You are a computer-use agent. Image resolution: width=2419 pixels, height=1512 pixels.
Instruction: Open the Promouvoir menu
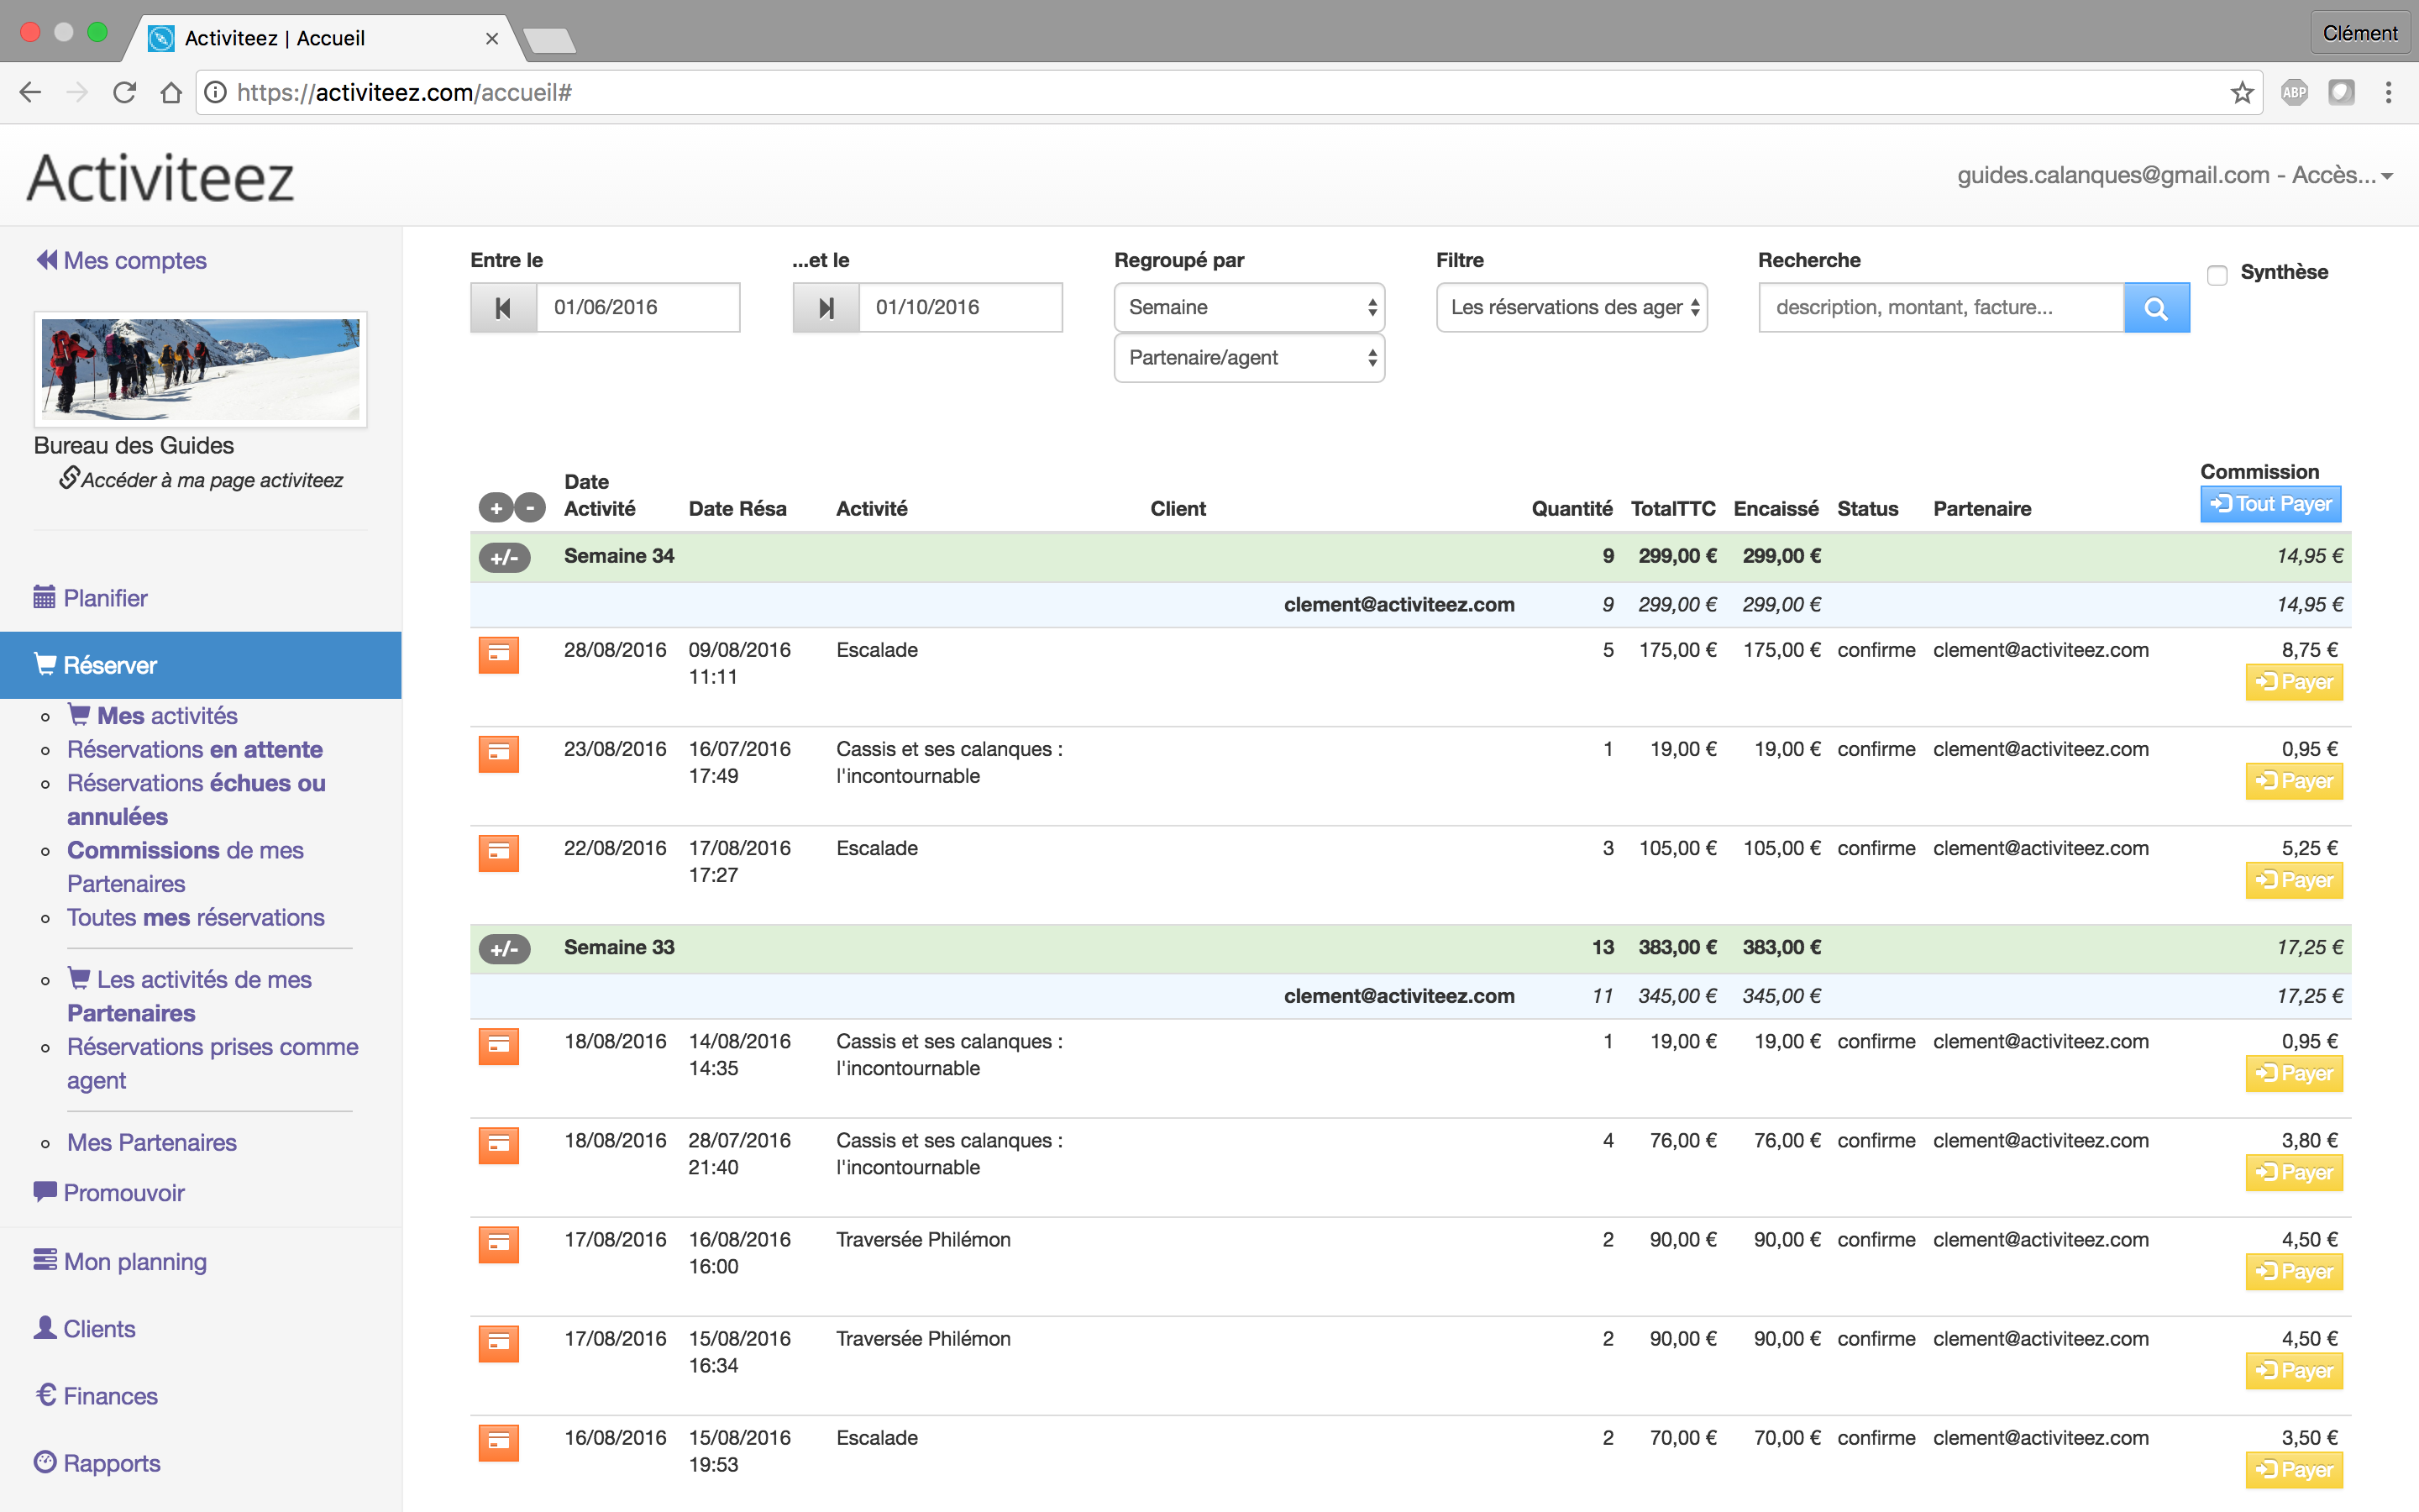(x=109, y=1193)
